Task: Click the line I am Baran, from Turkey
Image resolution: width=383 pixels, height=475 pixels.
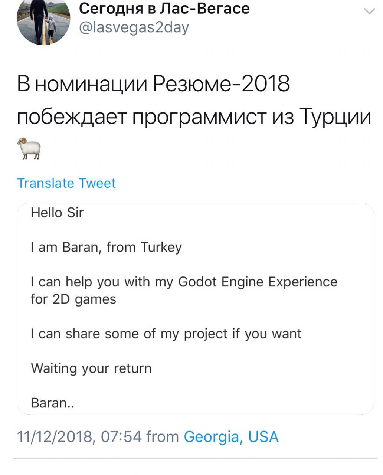Action: point(106,247)
